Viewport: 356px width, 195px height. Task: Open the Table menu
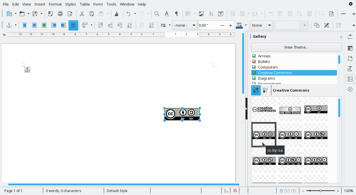85,4
